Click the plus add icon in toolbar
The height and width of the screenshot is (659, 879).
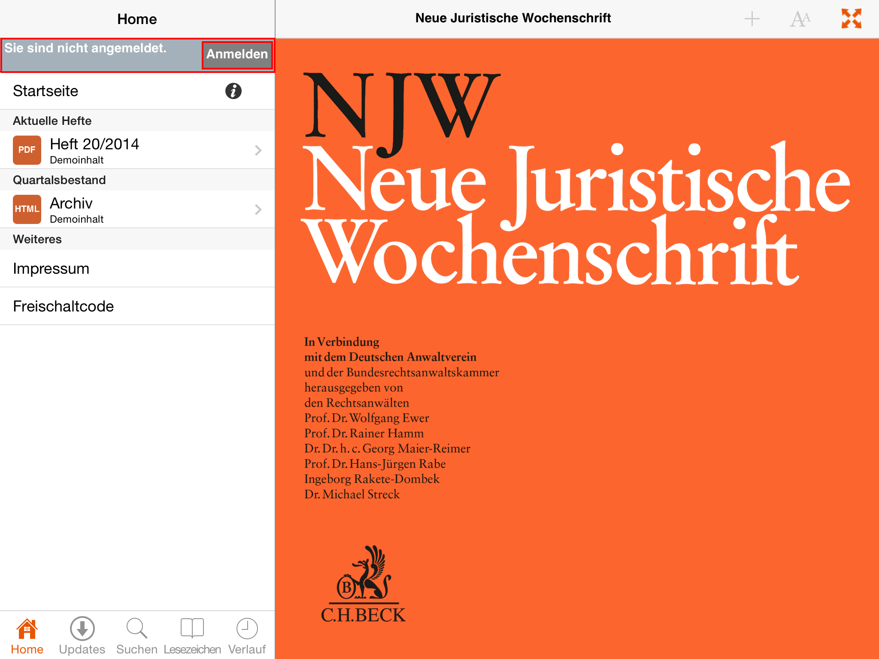coord(752,19)
